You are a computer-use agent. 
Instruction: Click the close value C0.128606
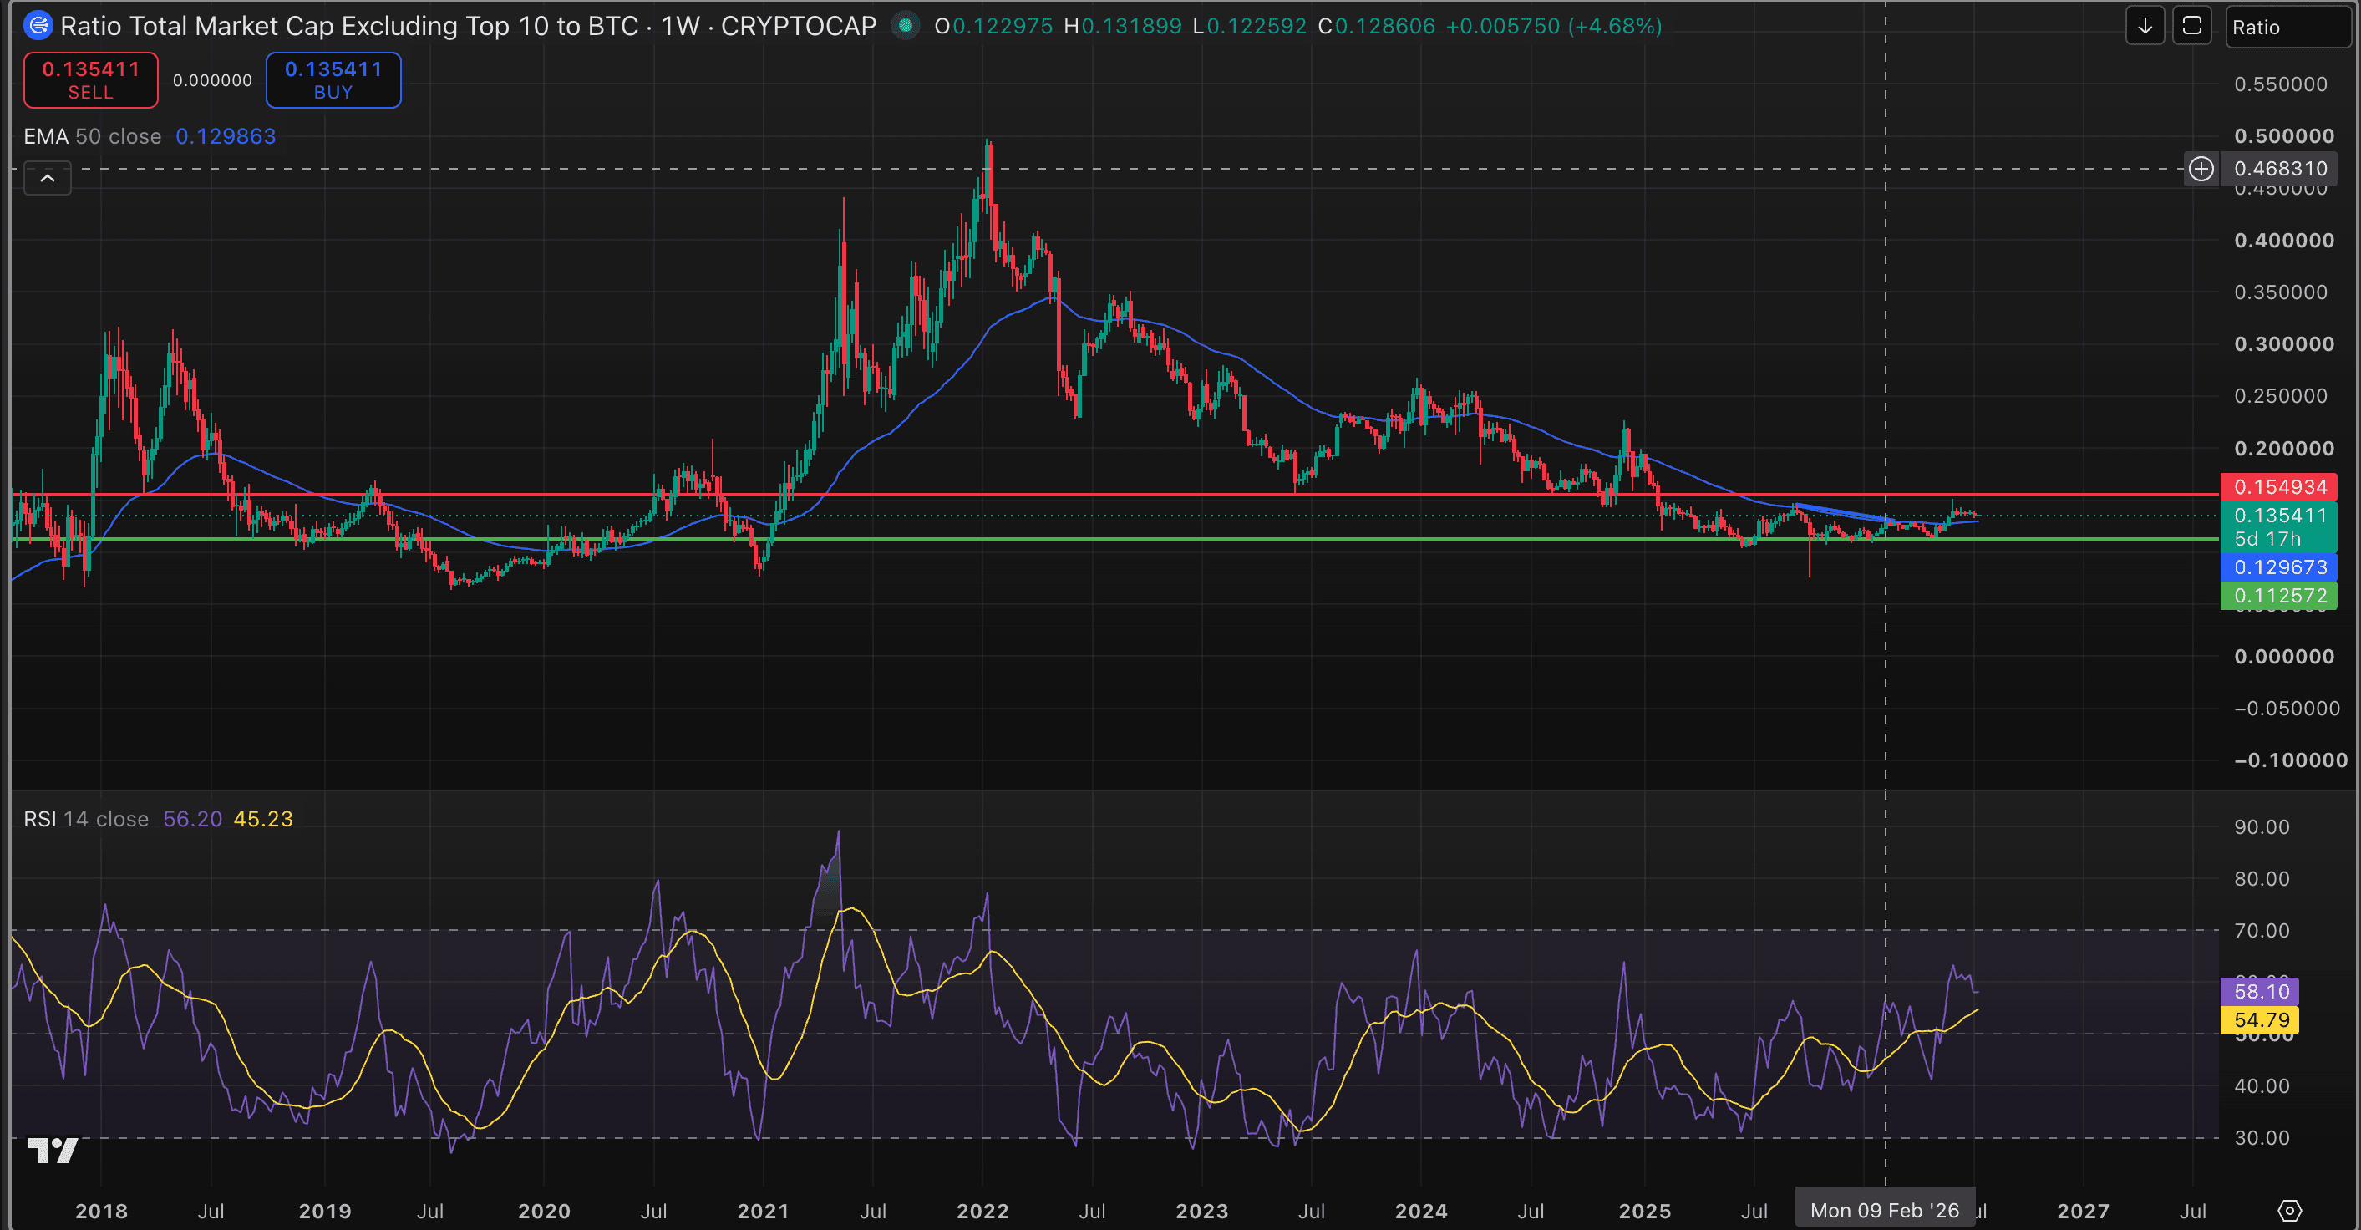point(1377,26)
